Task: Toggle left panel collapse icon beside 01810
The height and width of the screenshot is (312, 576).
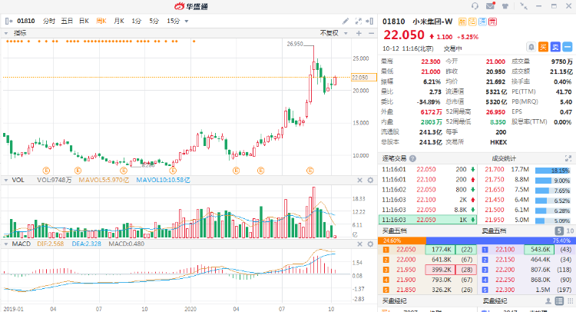Action: click(8, 22)
